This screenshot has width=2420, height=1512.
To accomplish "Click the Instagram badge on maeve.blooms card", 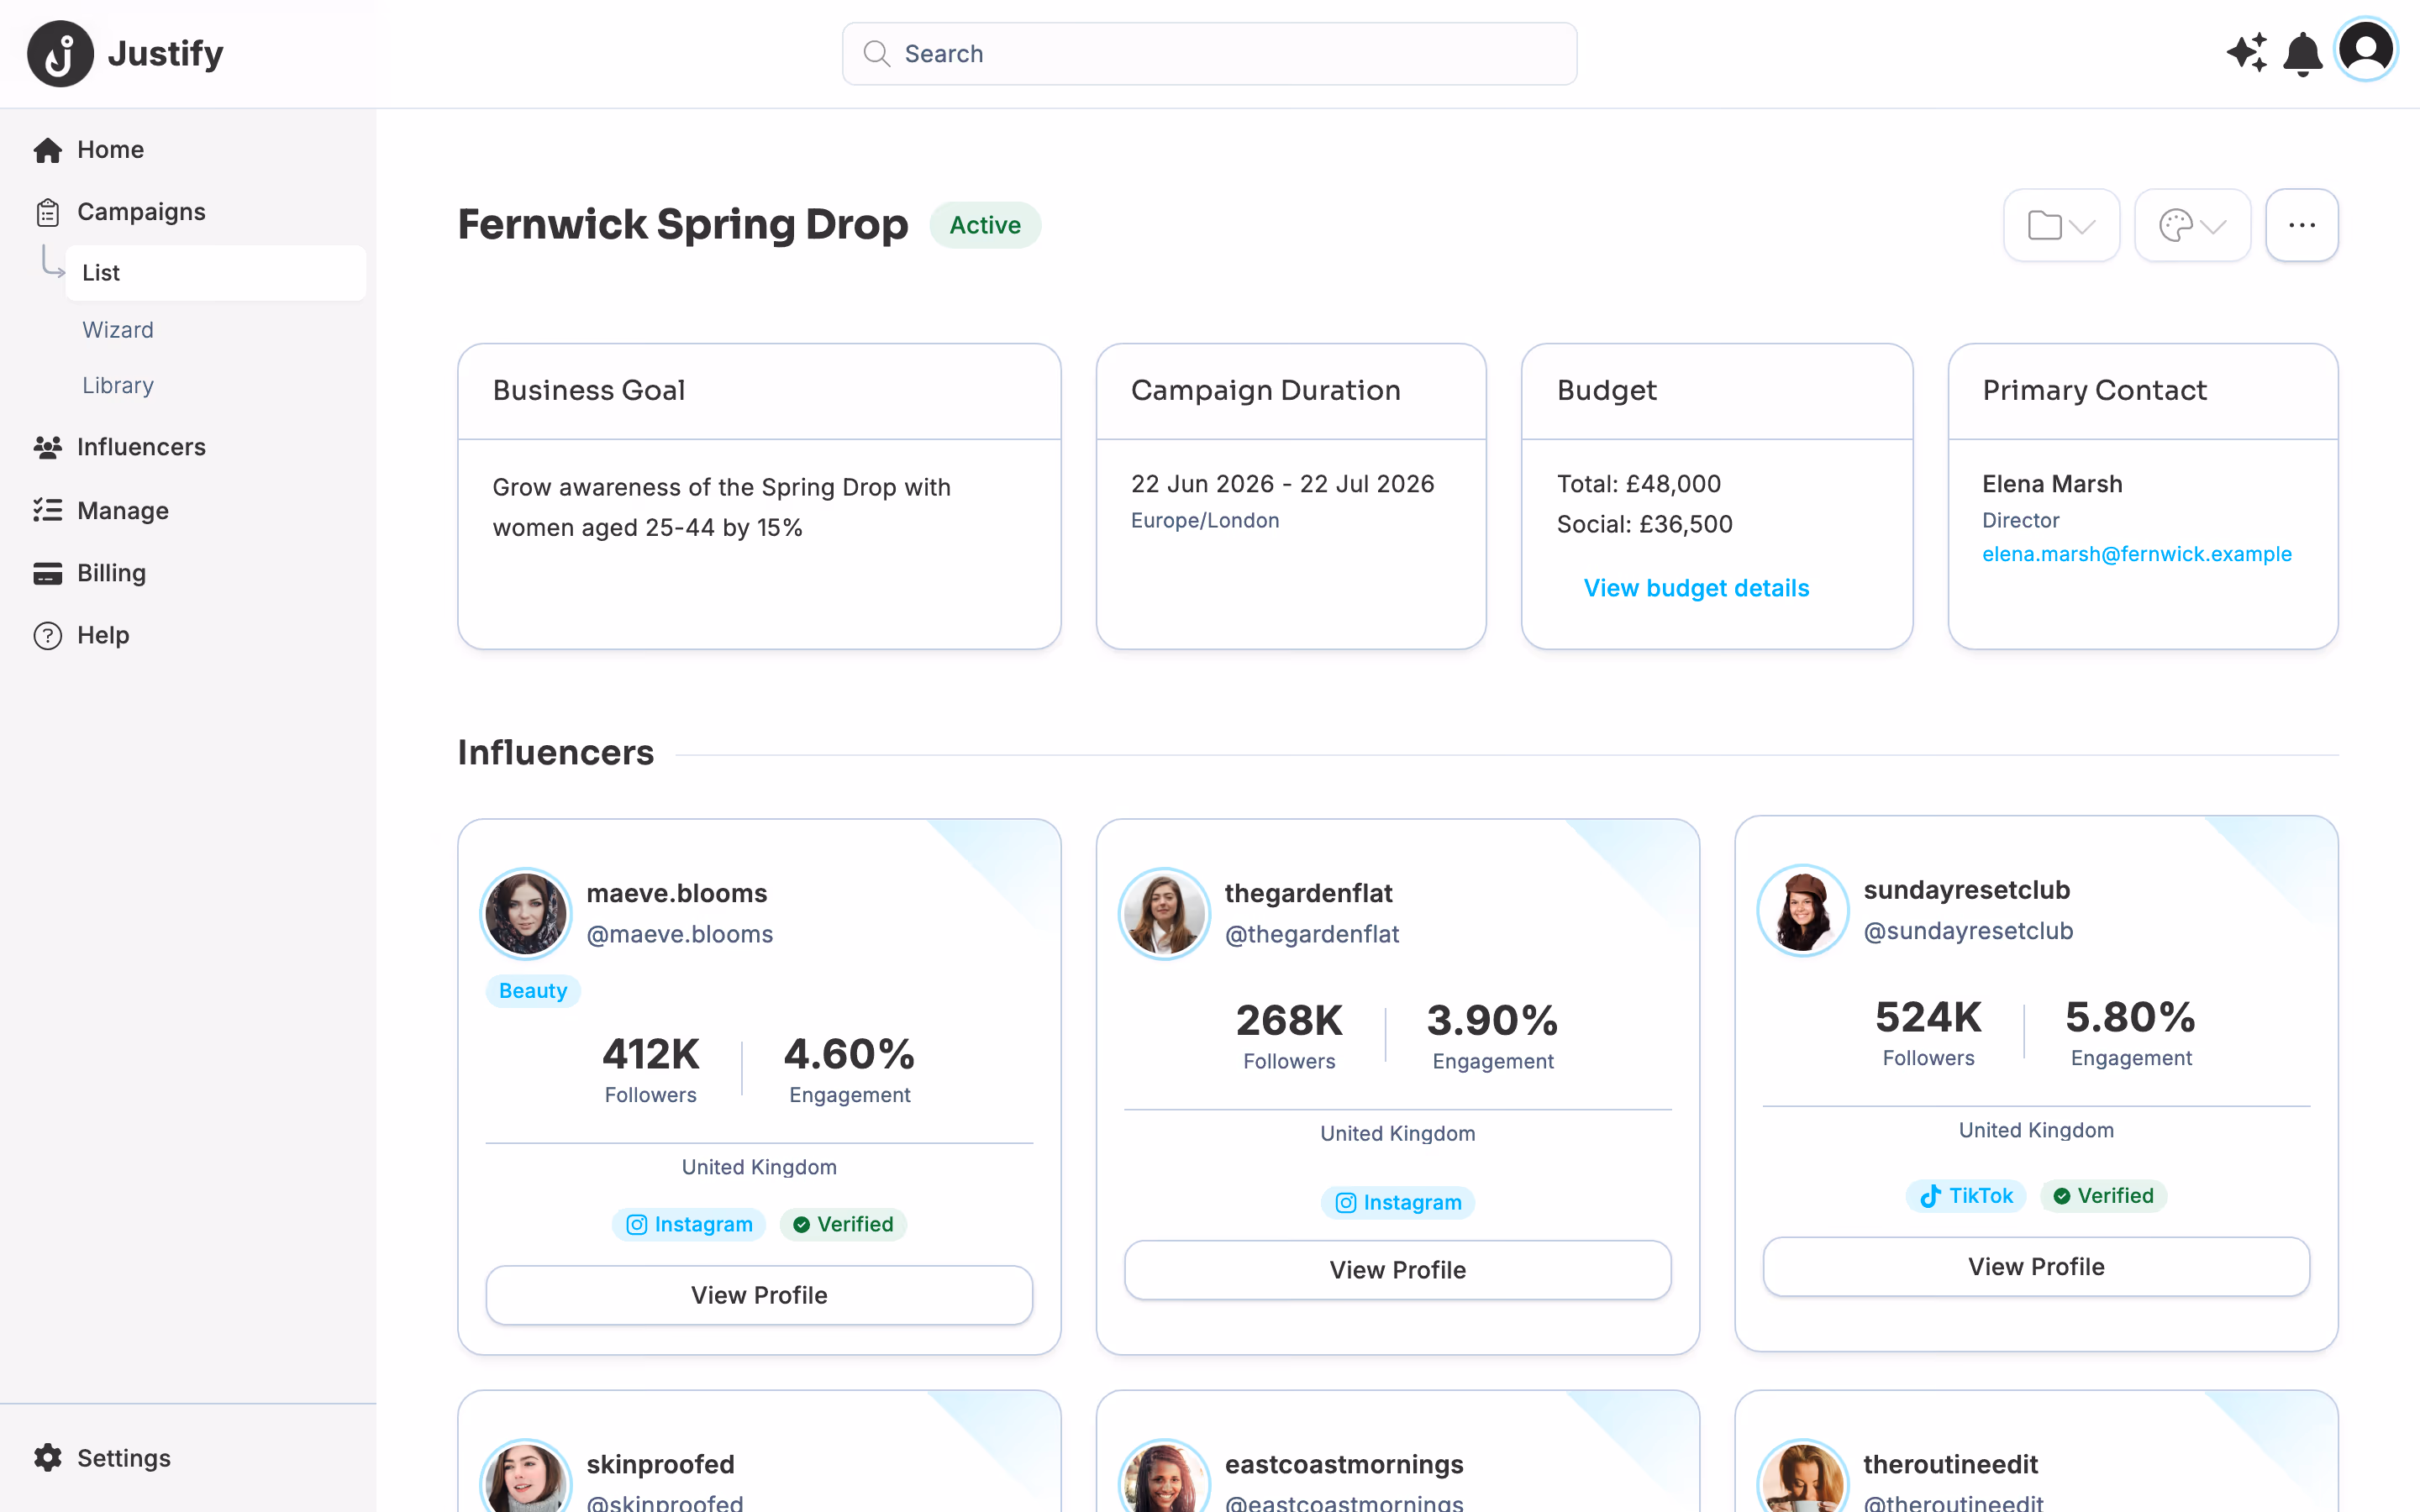I will [689, 1224].
